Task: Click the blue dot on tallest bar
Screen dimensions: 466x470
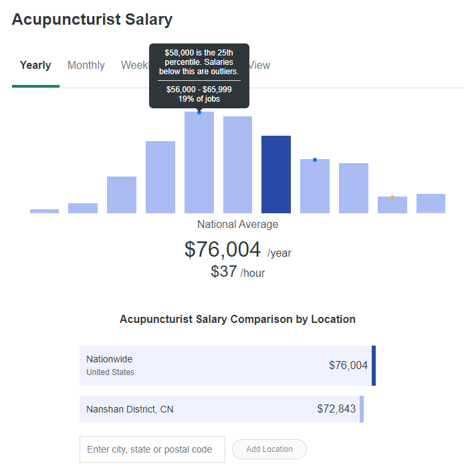Action: coord(199,112)
